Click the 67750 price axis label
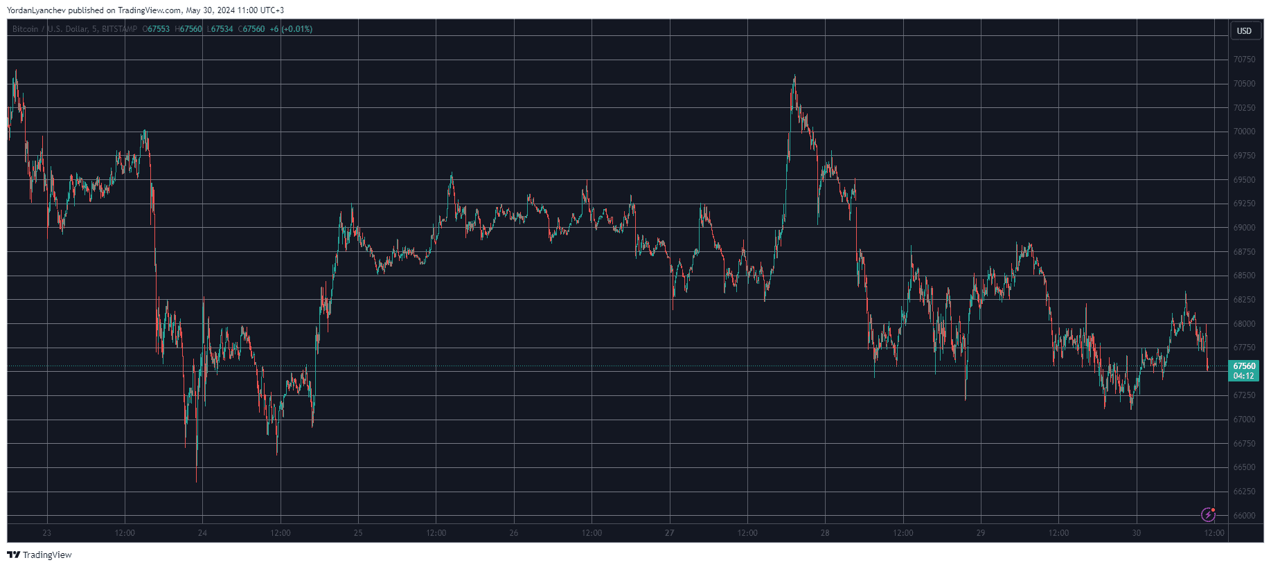 (1244, 348)
